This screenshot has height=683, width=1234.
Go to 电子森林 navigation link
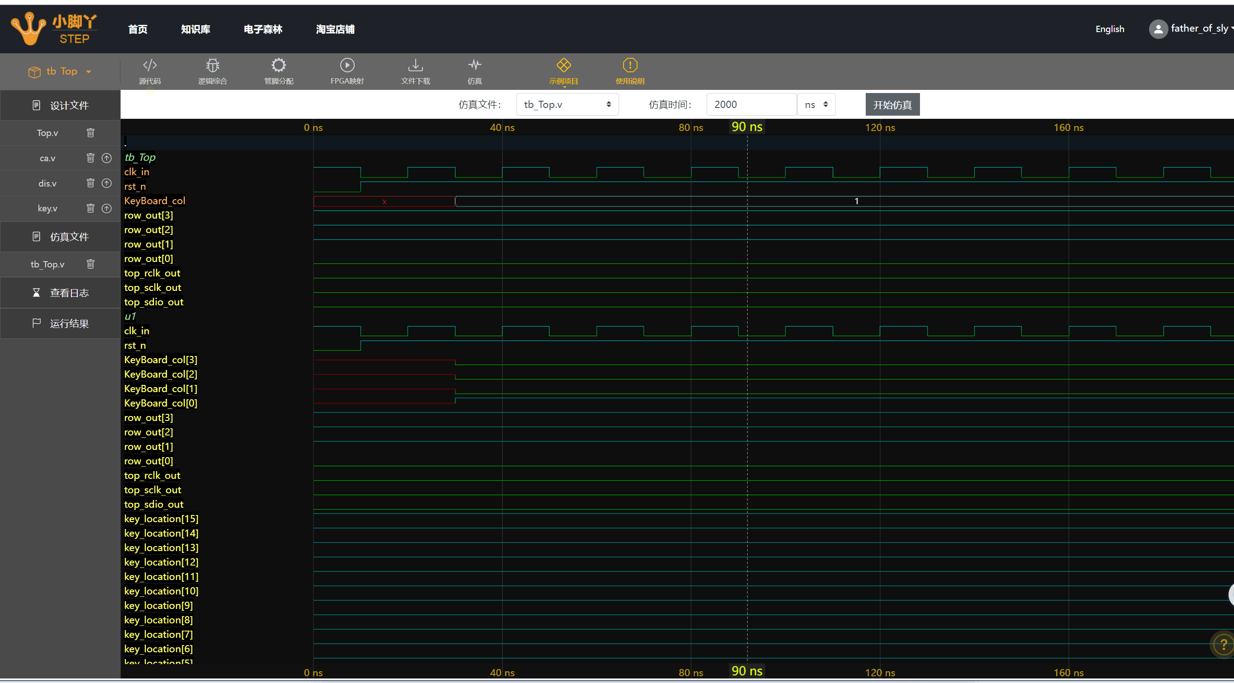263,29
